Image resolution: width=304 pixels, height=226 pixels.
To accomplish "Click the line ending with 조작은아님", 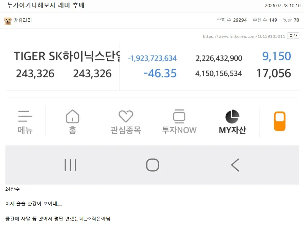I will pyautogui.click(x=58, y=219).
